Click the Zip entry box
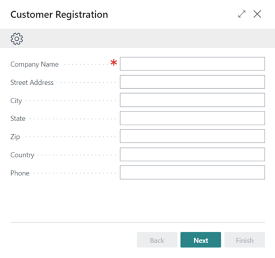Viewport: 275px width, 258px height. (x=192, y=136)
